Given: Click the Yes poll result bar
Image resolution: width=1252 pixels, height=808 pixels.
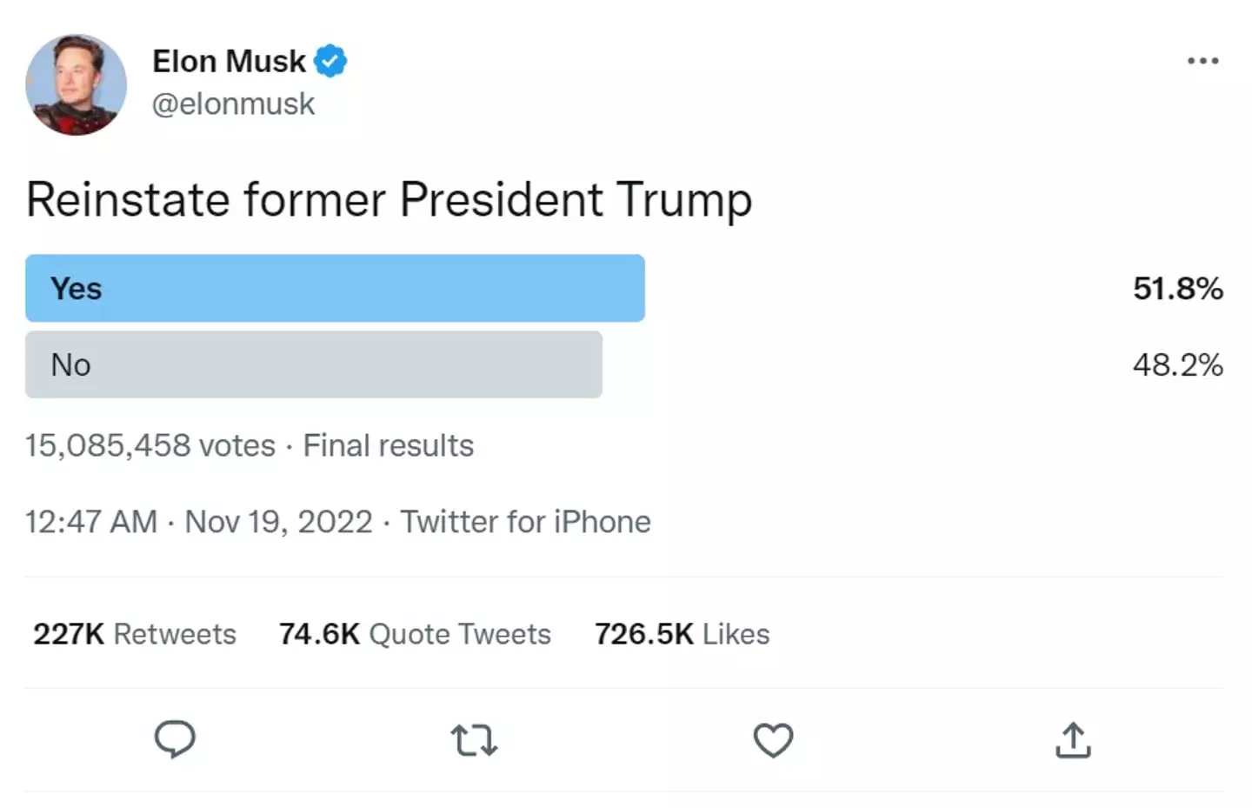Looking at the screenshot, I should (x=335, y=289).
